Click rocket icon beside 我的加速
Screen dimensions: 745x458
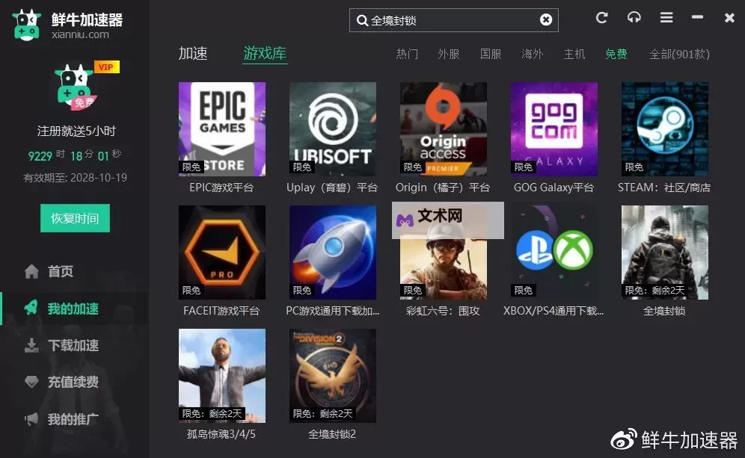[31, 309]
